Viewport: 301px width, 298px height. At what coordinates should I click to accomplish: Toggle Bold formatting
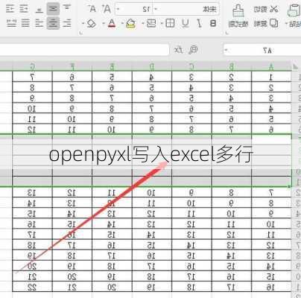213,23
